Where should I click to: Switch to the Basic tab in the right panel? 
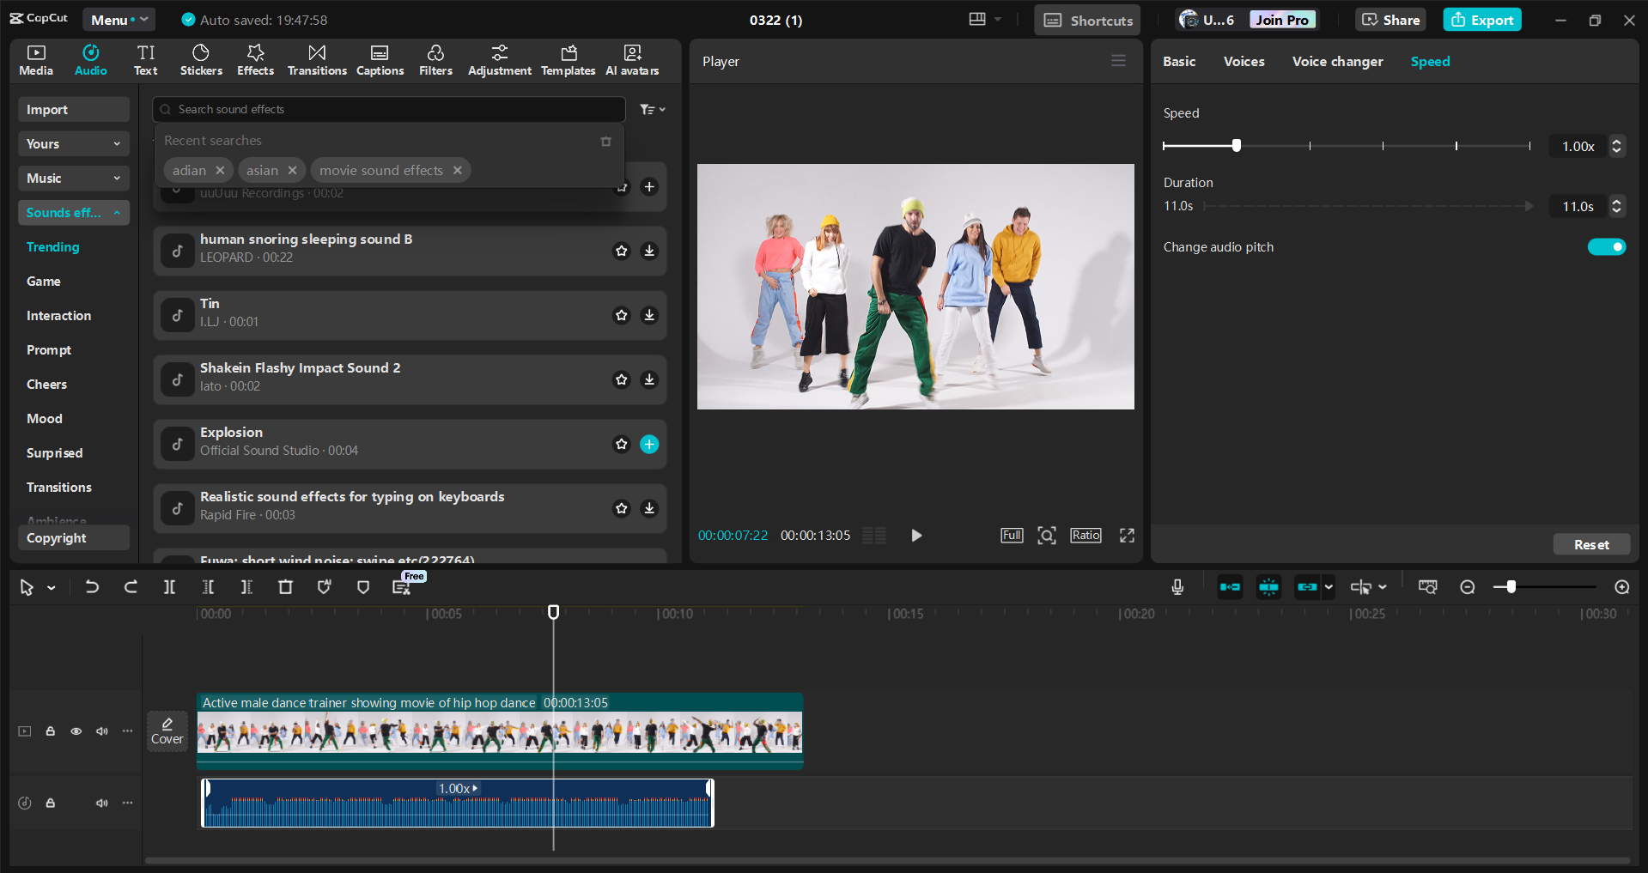1178,61
